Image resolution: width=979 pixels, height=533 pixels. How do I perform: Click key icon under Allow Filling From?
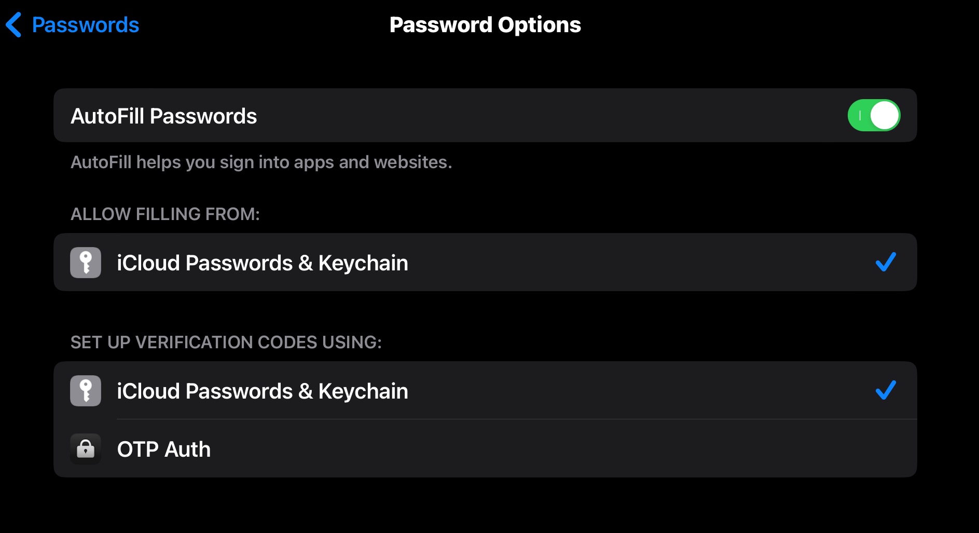tap(86, 263)
